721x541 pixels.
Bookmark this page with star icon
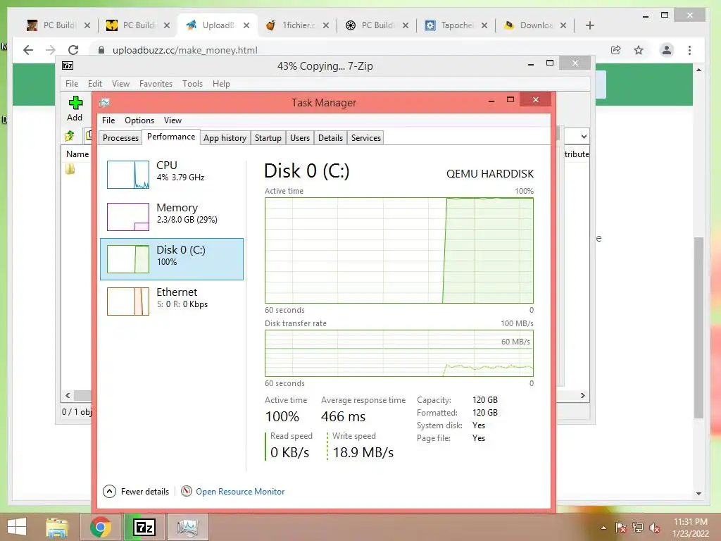[638, 50]
